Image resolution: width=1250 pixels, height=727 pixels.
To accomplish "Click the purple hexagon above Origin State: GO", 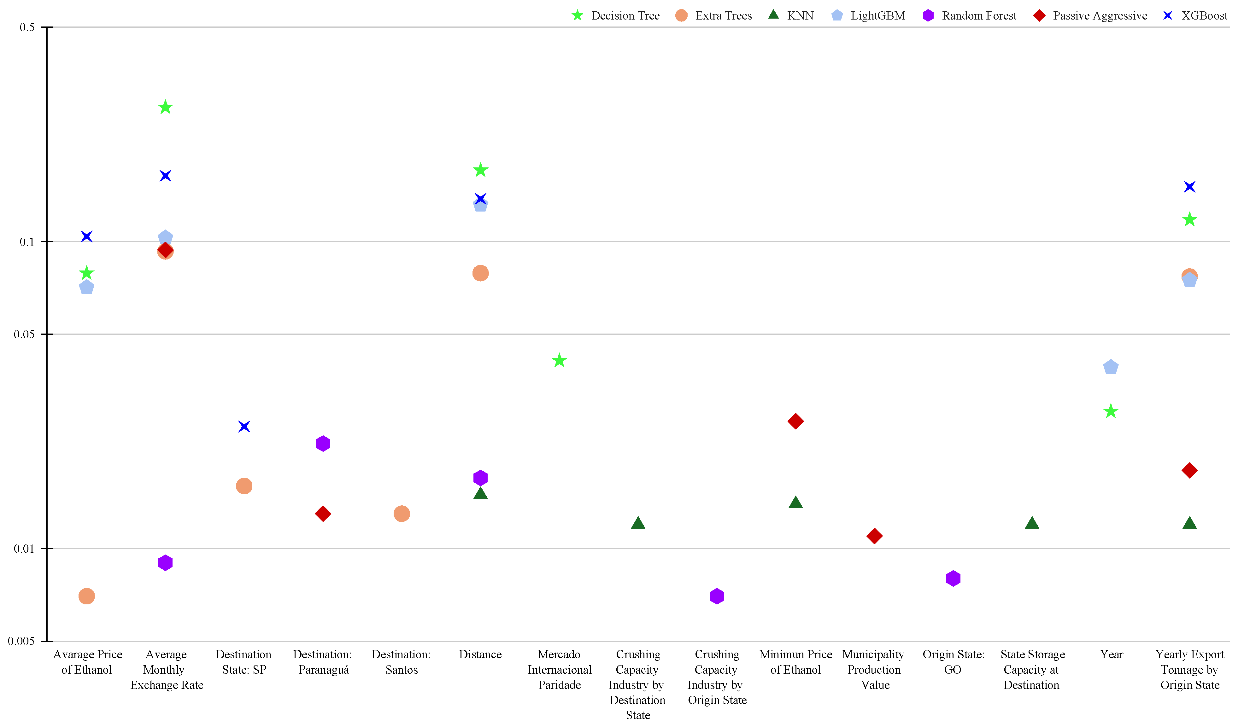I will click(x=953, y=578).
